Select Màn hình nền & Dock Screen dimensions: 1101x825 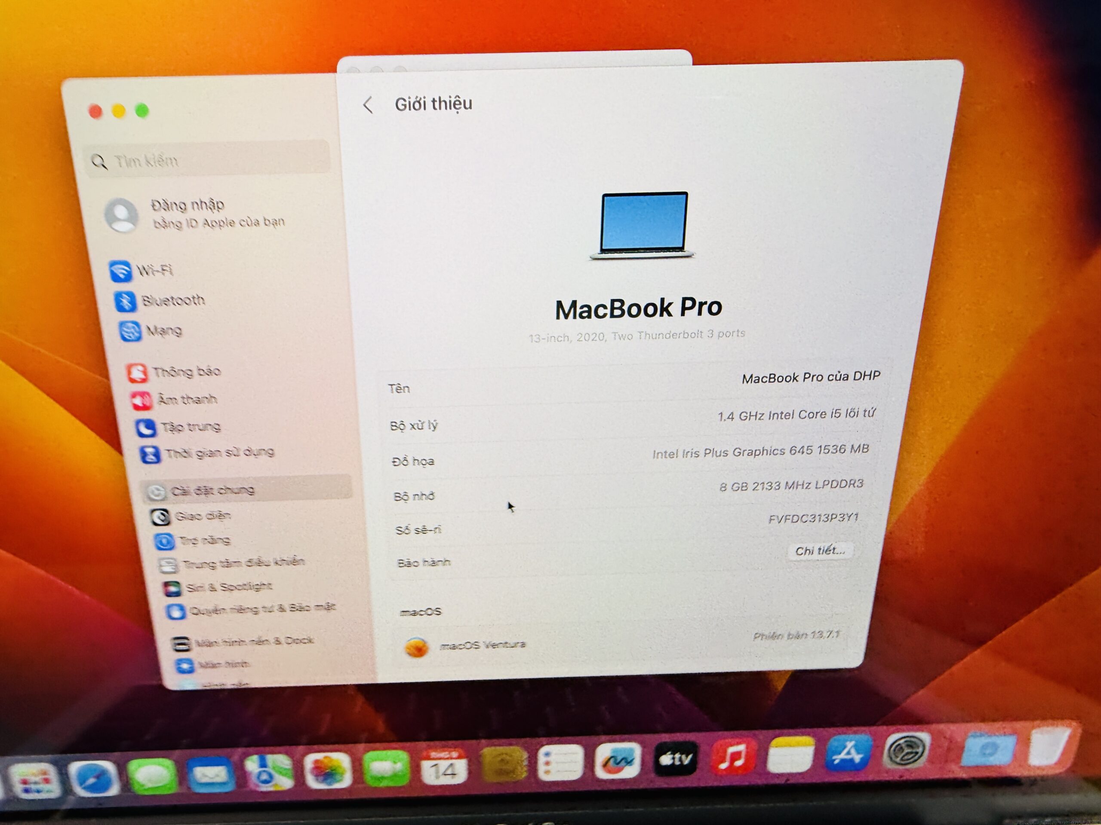point(243,642)
